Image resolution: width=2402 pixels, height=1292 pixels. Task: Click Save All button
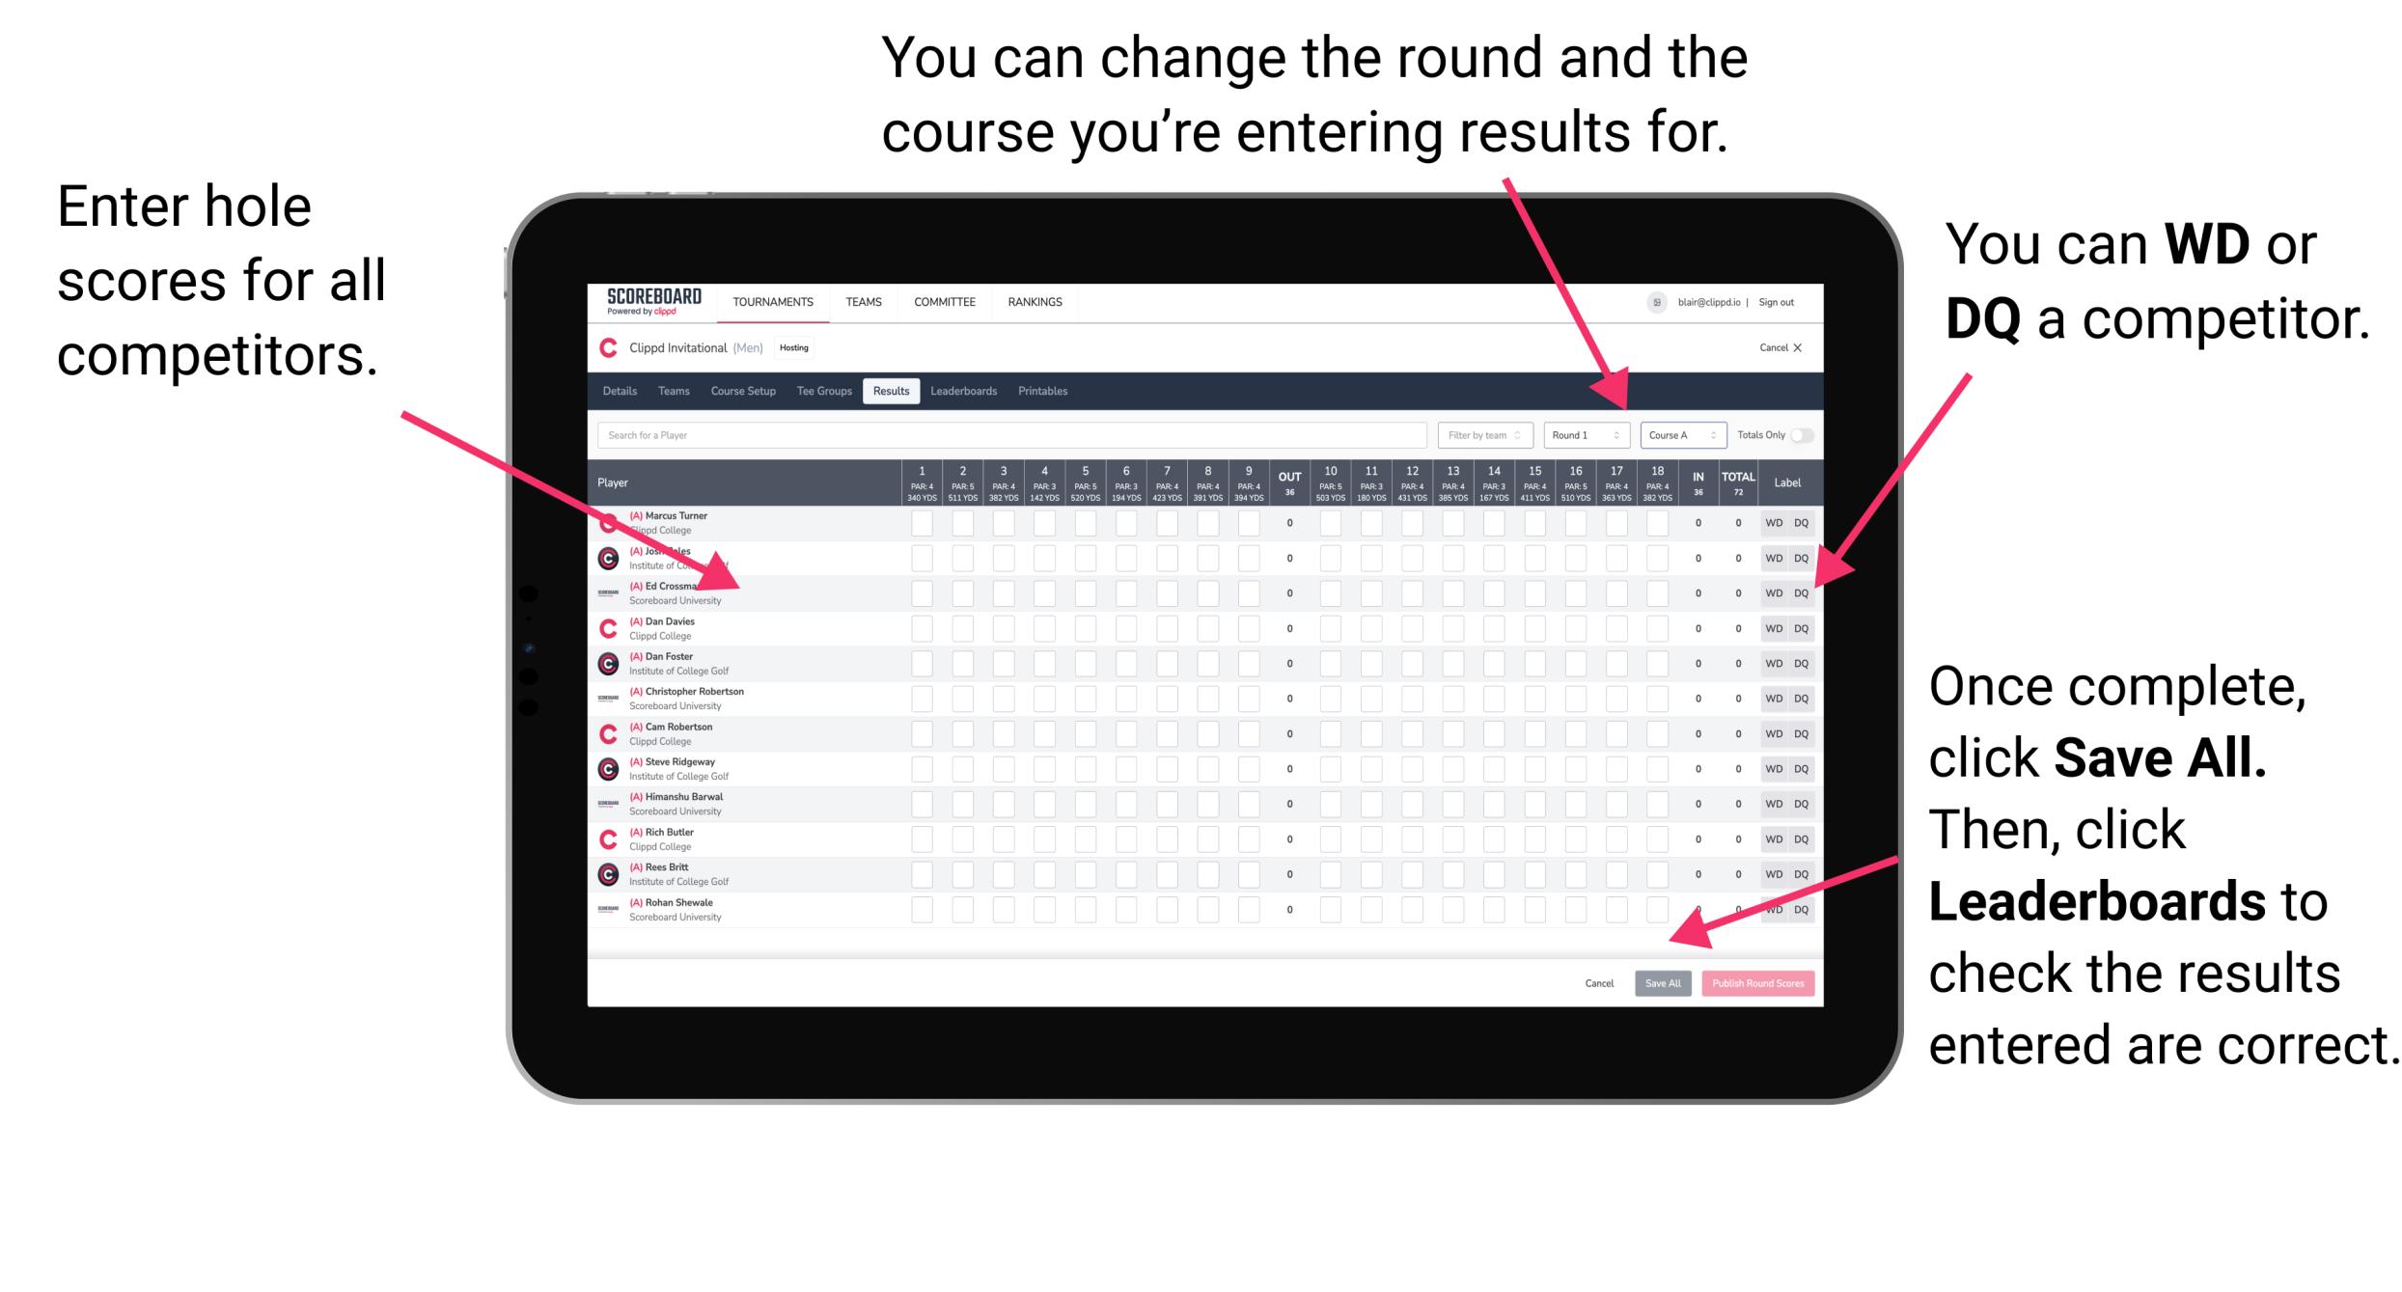[1663, 981]
